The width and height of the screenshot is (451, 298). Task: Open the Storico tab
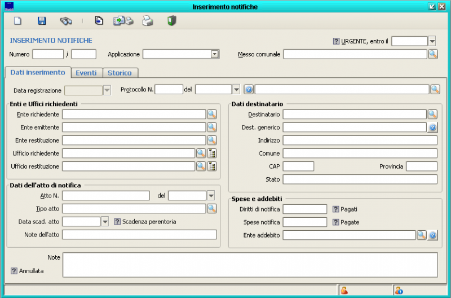[120, 73]
